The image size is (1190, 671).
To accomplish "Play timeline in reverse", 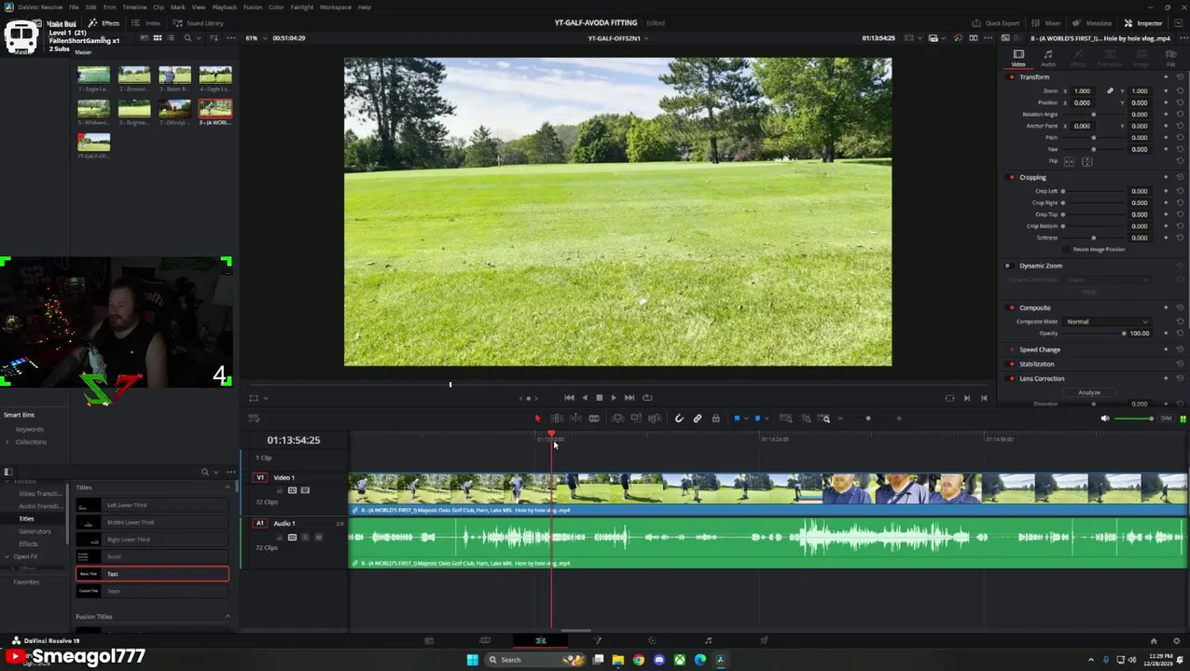I will pyautogui.click(x=585, y=398).
